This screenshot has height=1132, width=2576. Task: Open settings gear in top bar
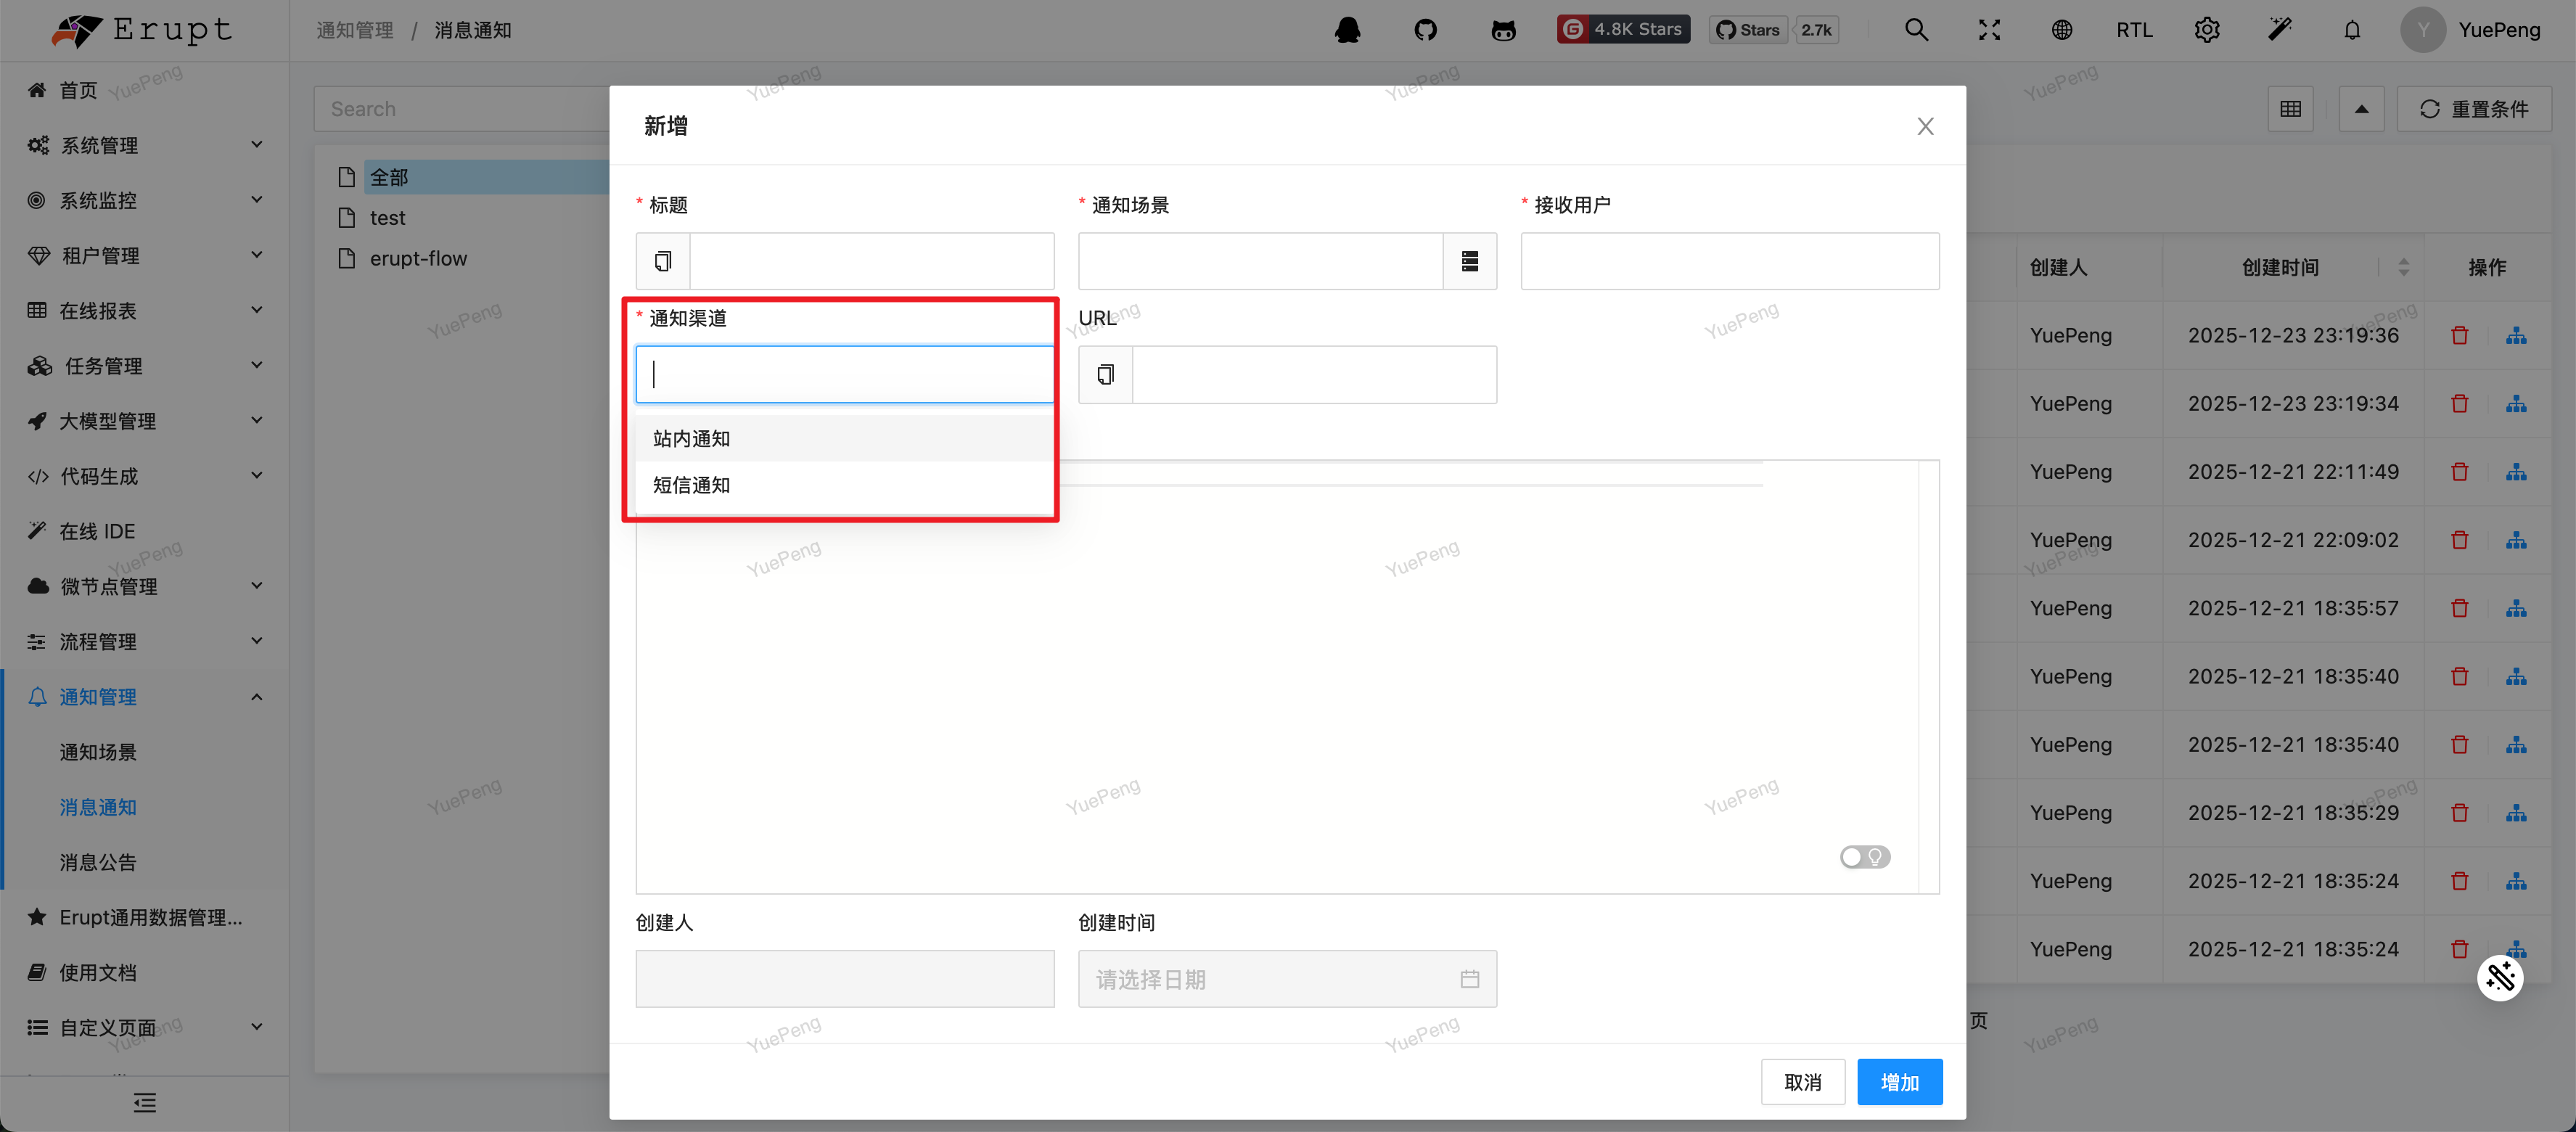pyautogui.click(x=2207, y=30)
